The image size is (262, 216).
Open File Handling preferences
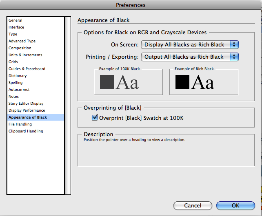[x=36, y=124]
